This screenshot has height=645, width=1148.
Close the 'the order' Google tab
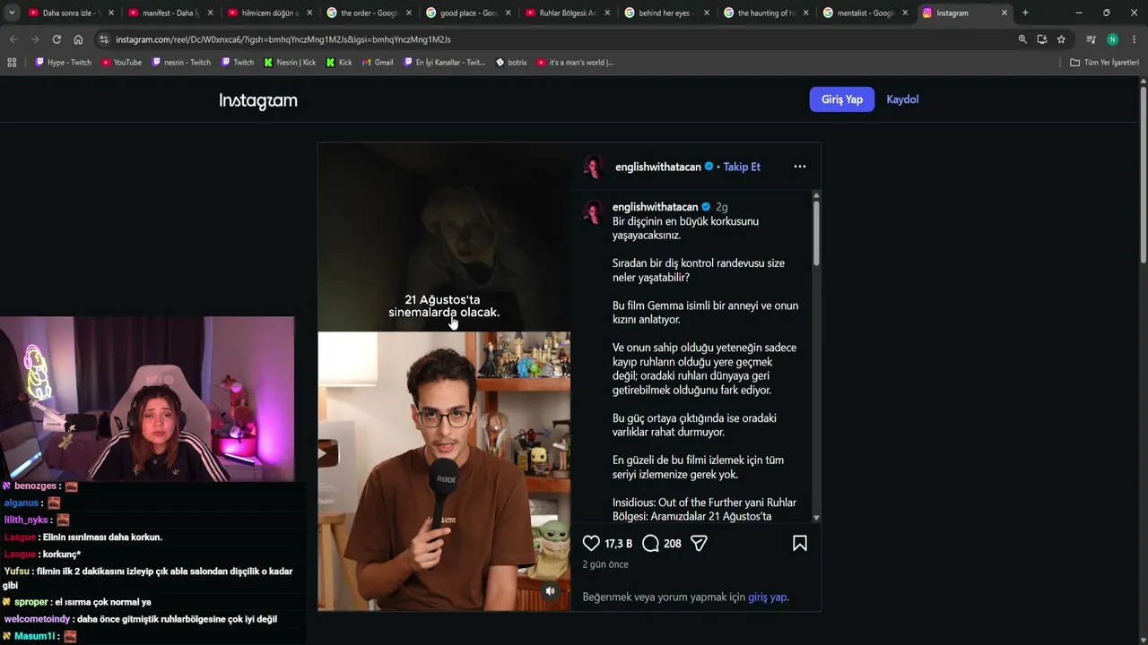[409, 13]
